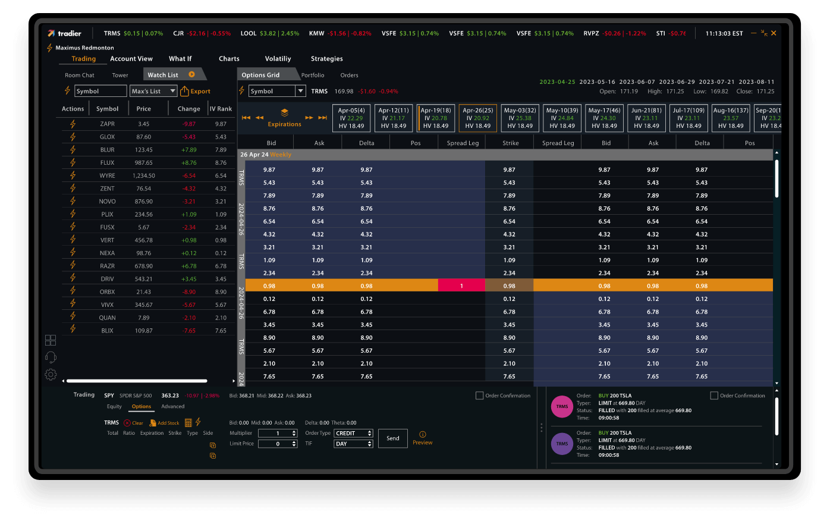Screen dimensions: 830x524
Task: Switch to the Portfolio tab
Action: [x=313, y=75]
